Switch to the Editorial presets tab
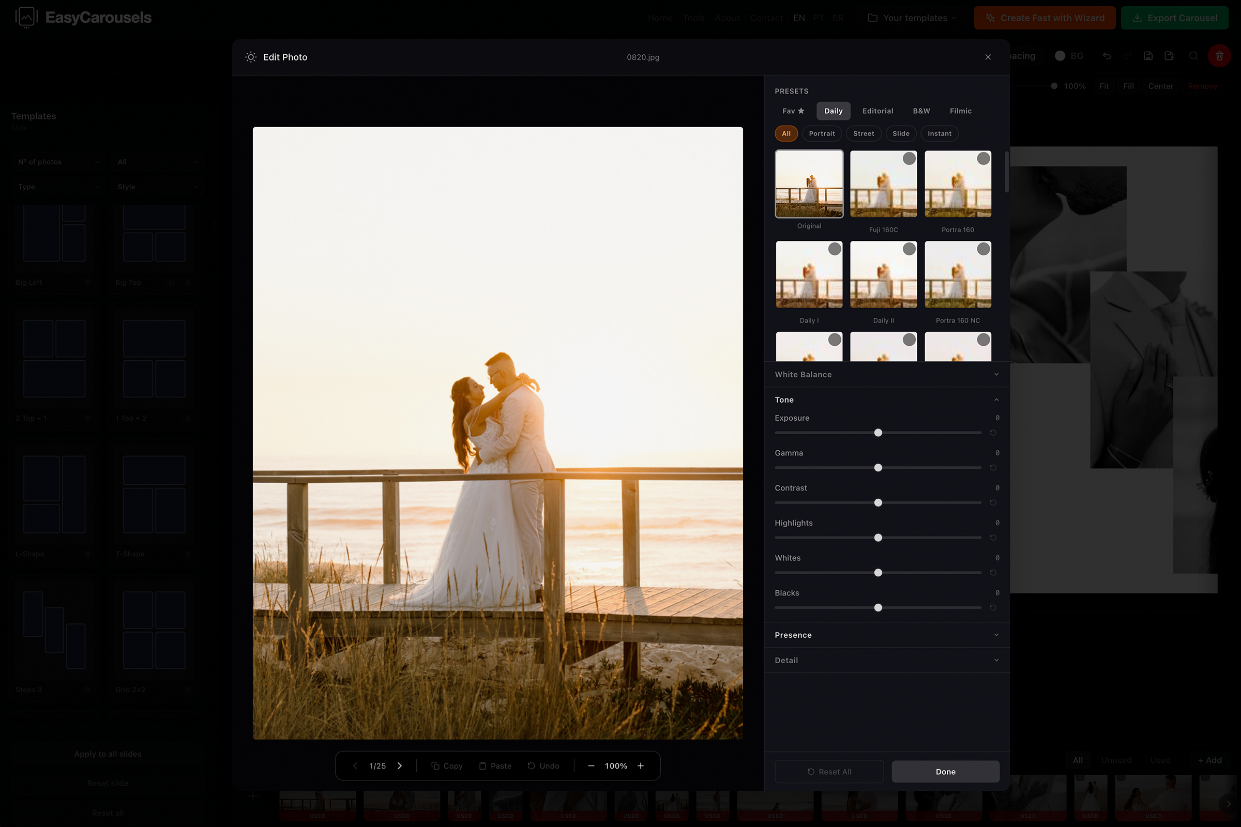Viewport: 1241px width, 827px height. [x=877, y=111]
